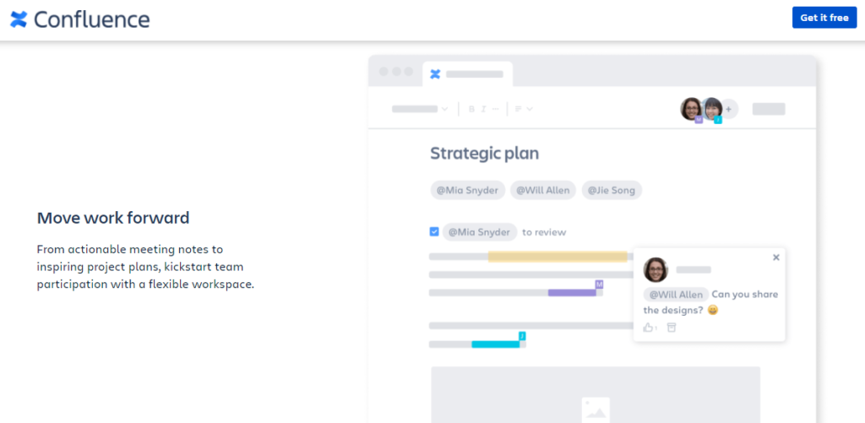Click the gray publish button in toolbar
865x423 pixels.
[769, 109]
